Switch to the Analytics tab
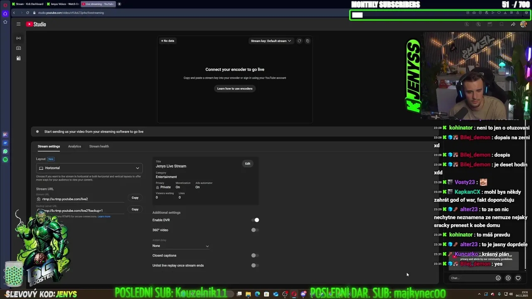 tap(74, 146)
